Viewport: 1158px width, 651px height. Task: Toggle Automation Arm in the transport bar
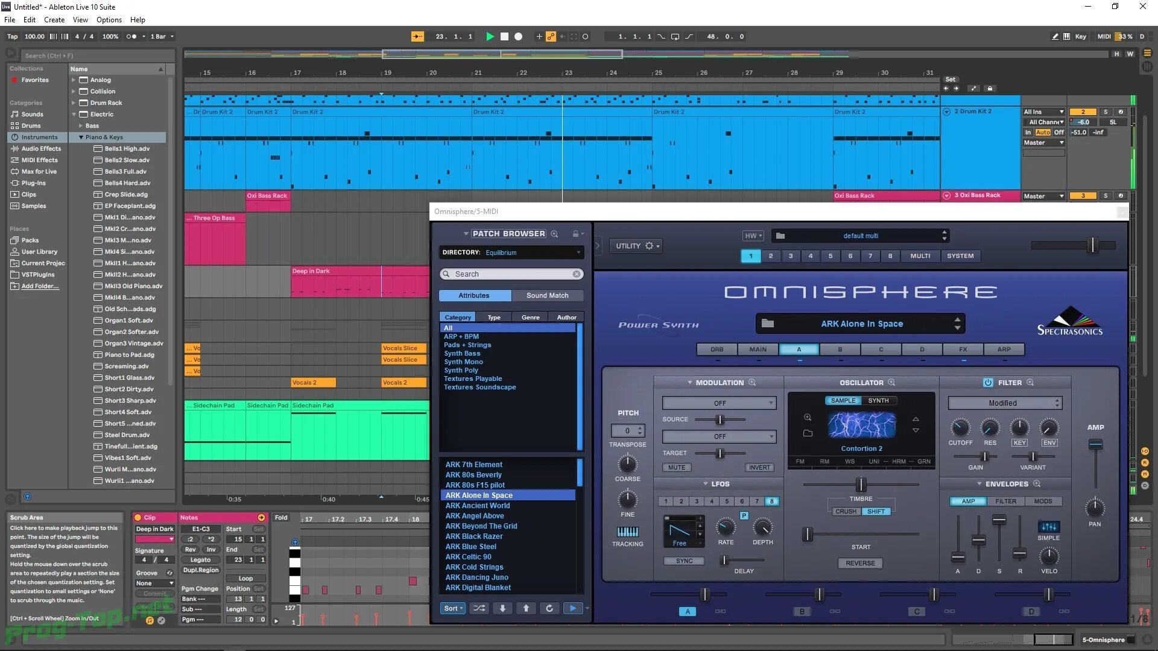(x=551, y=37)
